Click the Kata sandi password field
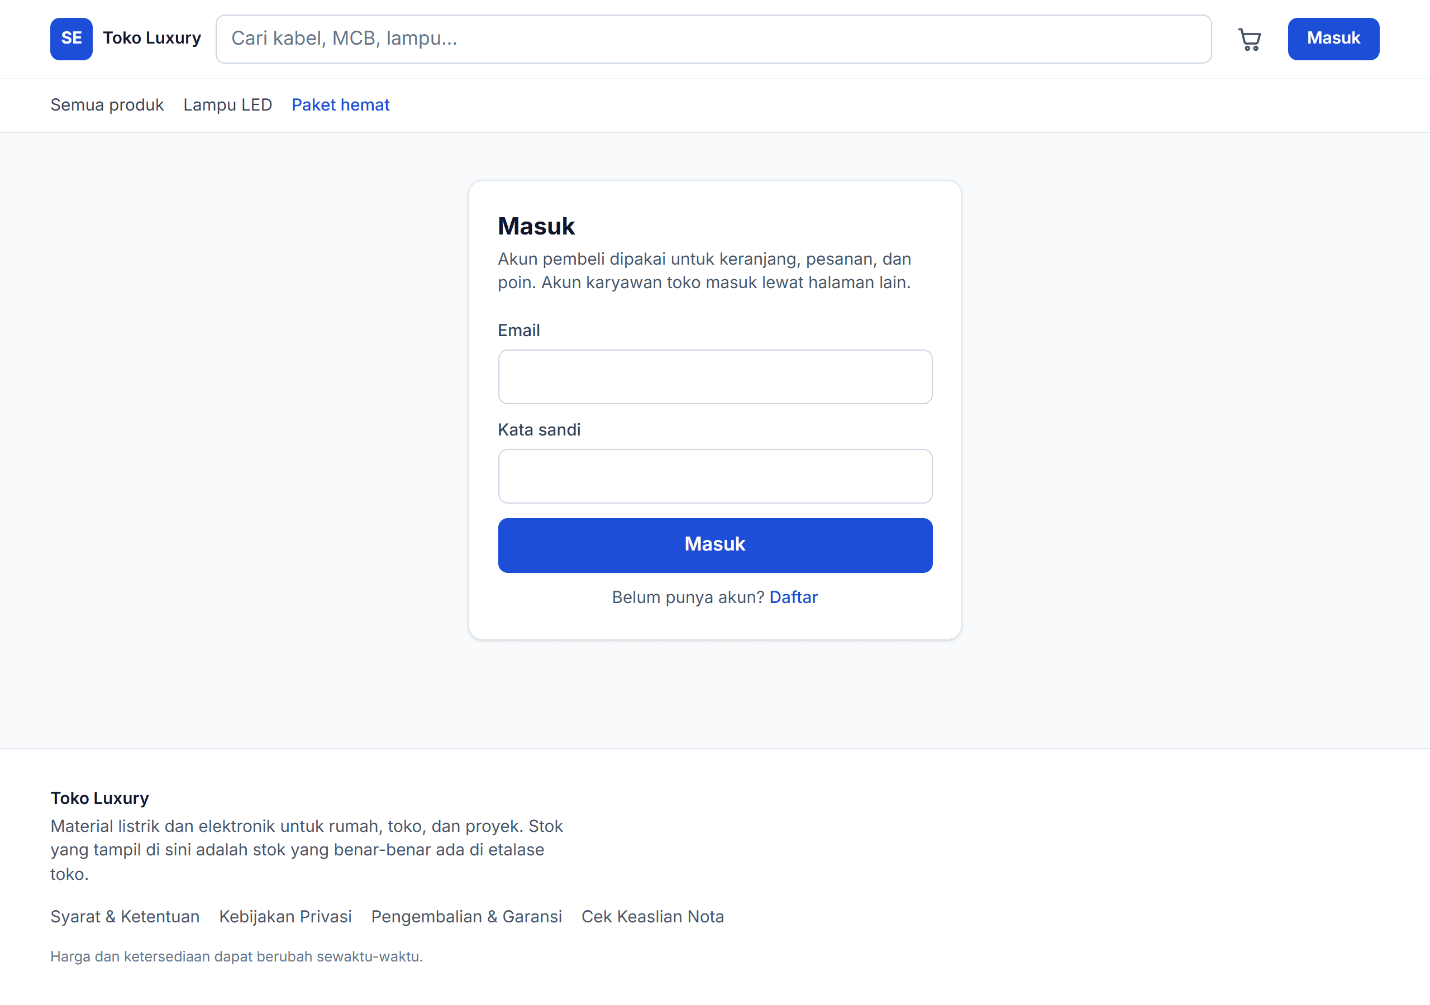 pyautogui.click(x=715, y=476)
